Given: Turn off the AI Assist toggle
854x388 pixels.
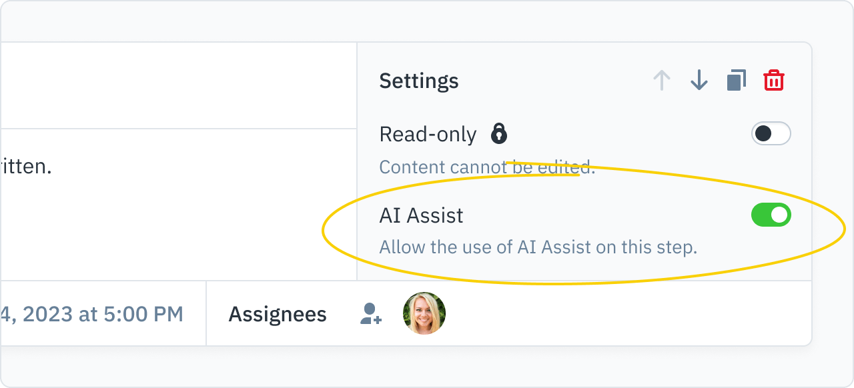Looking at the screenshot, I should tap(771, 215).
